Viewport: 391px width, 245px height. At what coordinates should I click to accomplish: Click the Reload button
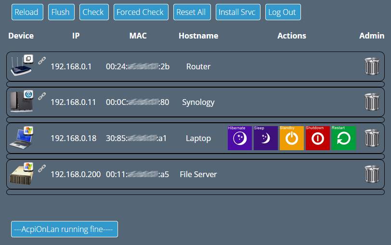27,12
